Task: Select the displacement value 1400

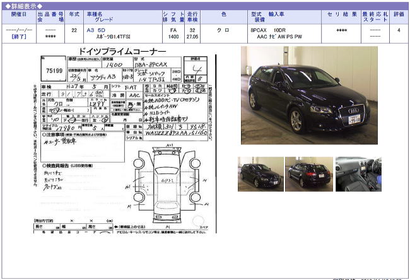Action: click(x=173, y=37)
